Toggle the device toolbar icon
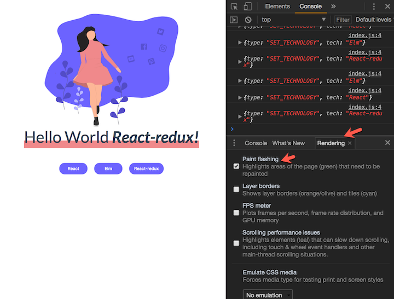394x299 pixels. point(247,7)
